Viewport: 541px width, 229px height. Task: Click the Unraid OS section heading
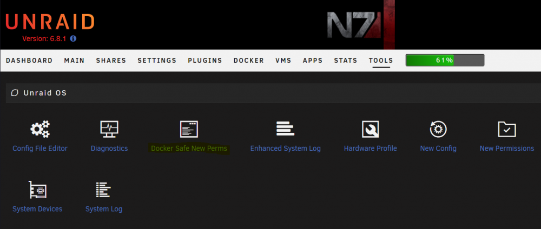tap(45, 93)
